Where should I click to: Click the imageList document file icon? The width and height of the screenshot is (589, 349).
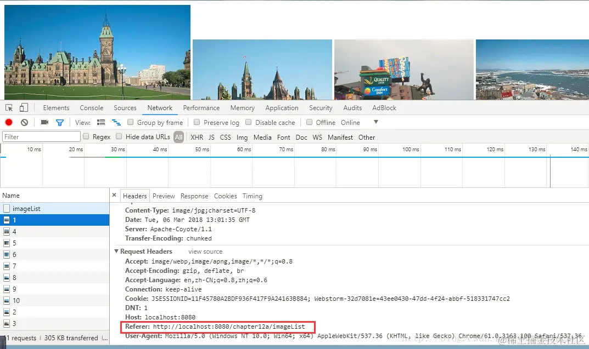[x=7, y=208]
